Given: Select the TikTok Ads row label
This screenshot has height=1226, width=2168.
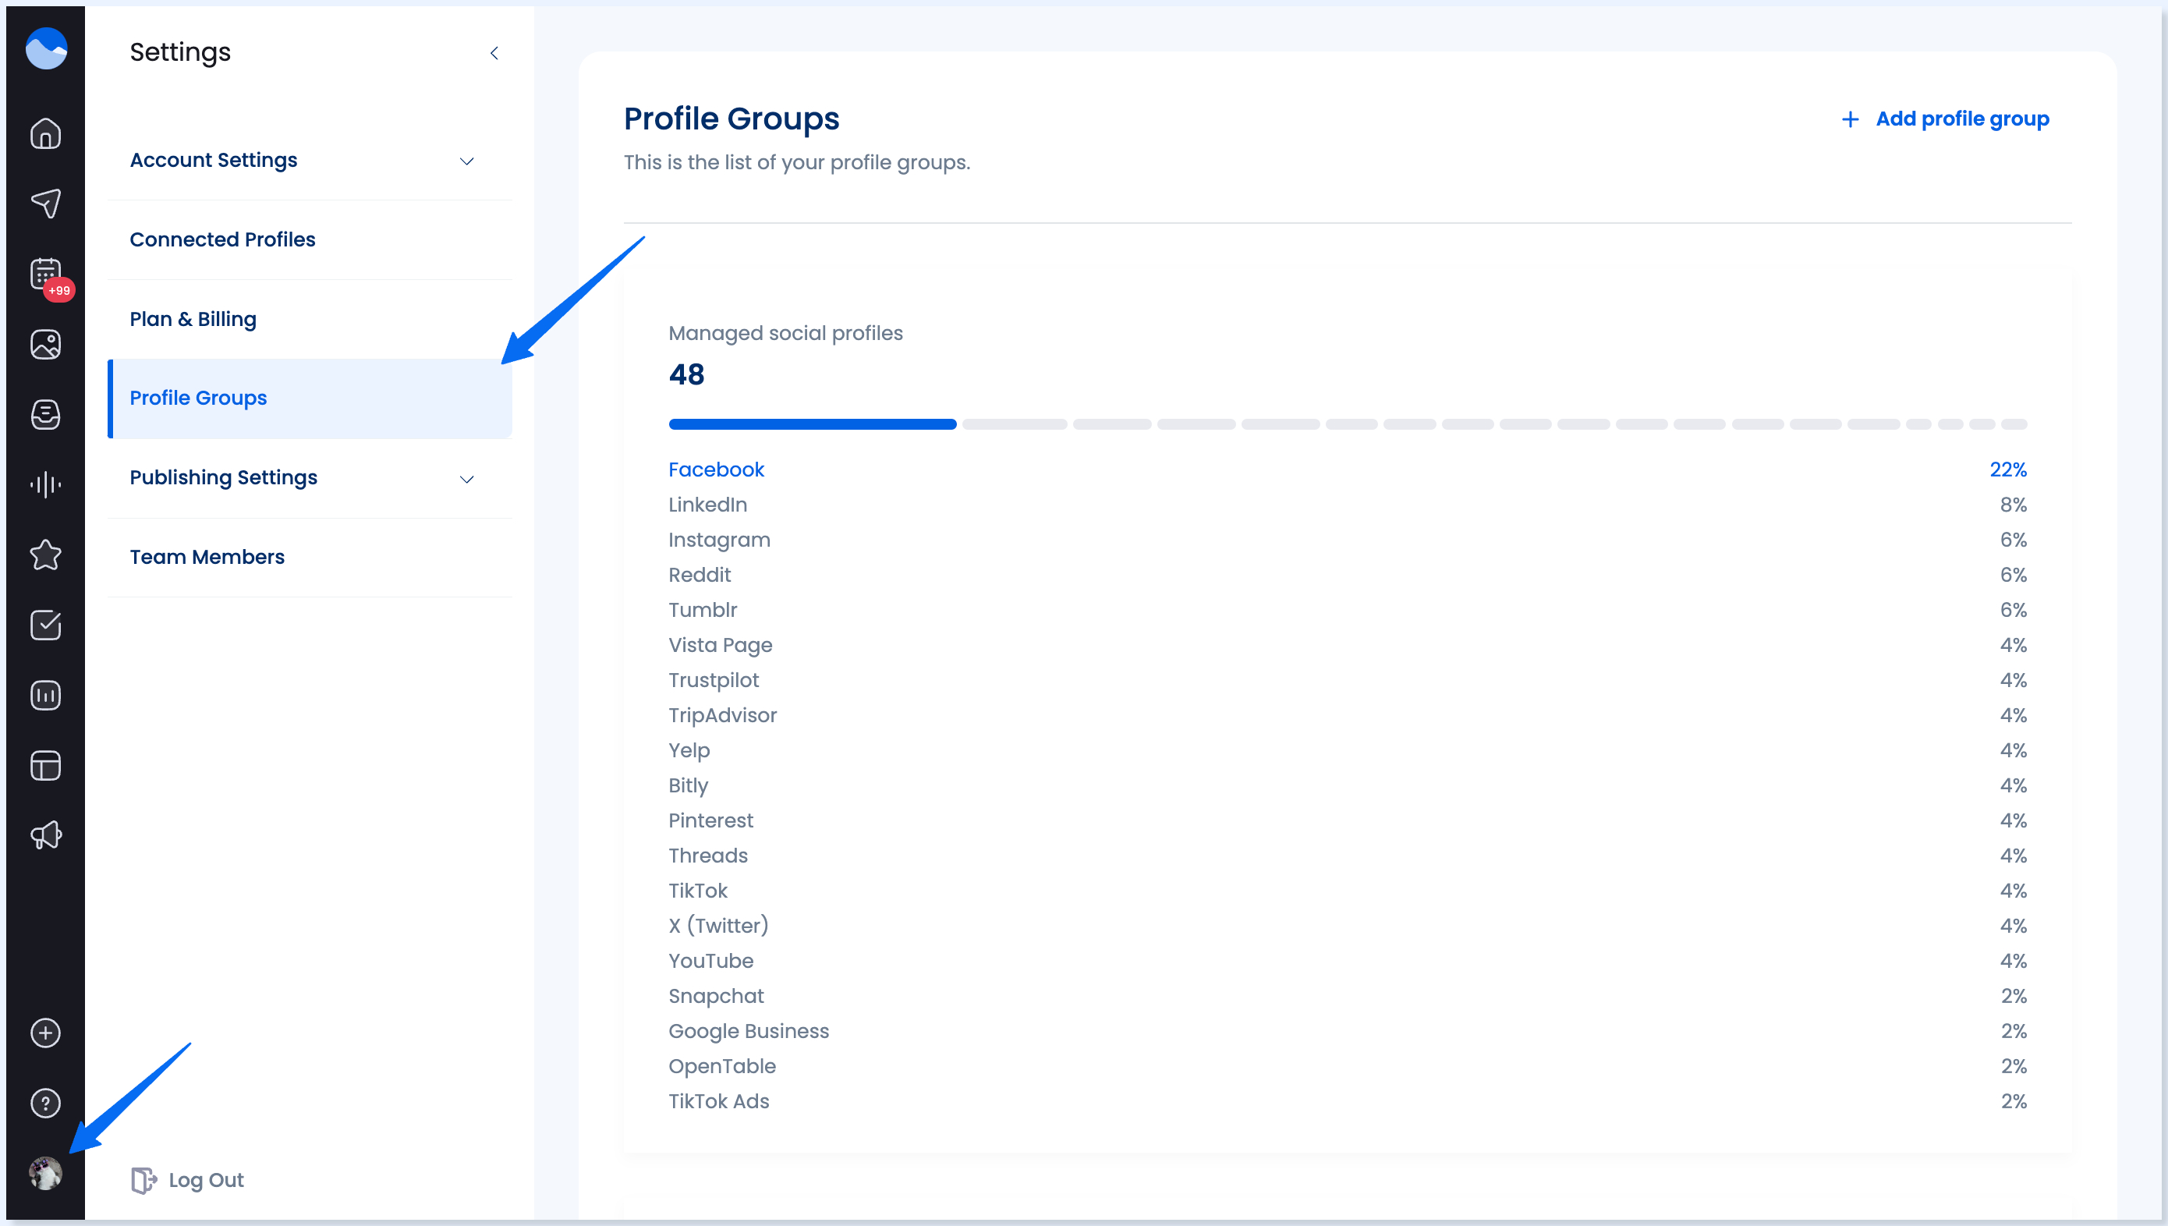Looking at the screenshot, I should click(718, 1101).
